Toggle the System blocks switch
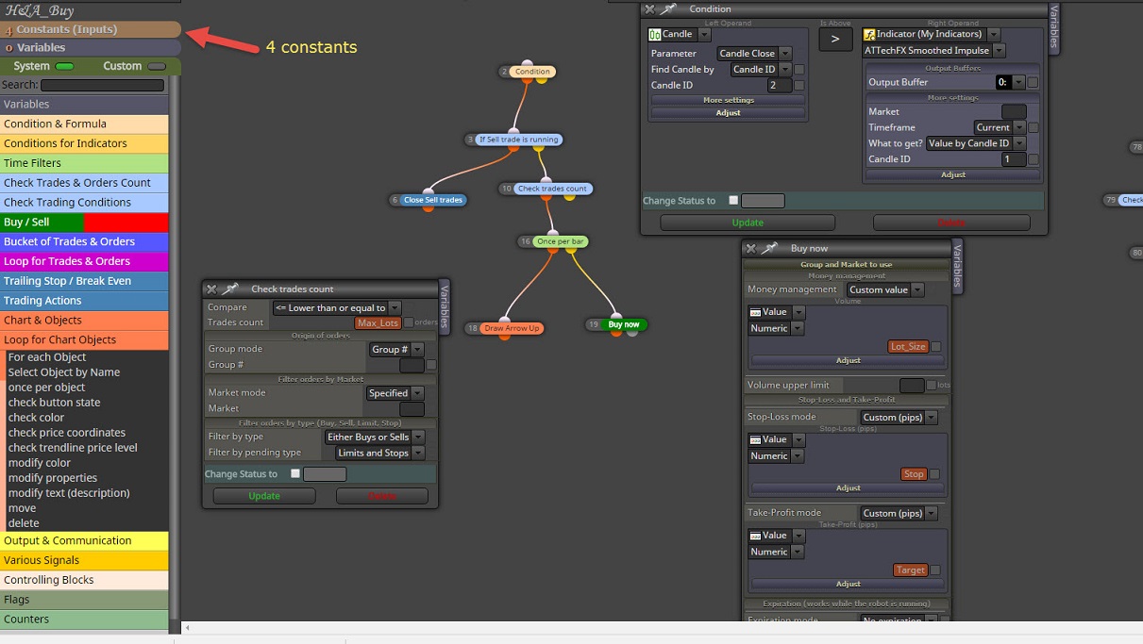 pos(64,67)
